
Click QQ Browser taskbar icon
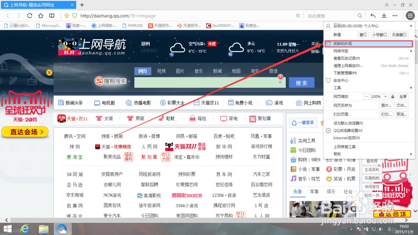(62, 229)
